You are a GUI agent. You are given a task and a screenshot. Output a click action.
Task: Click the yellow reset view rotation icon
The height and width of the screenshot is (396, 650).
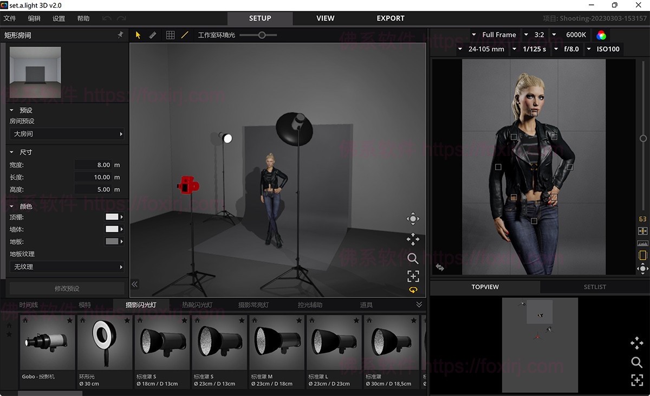(x=413, y=290)
